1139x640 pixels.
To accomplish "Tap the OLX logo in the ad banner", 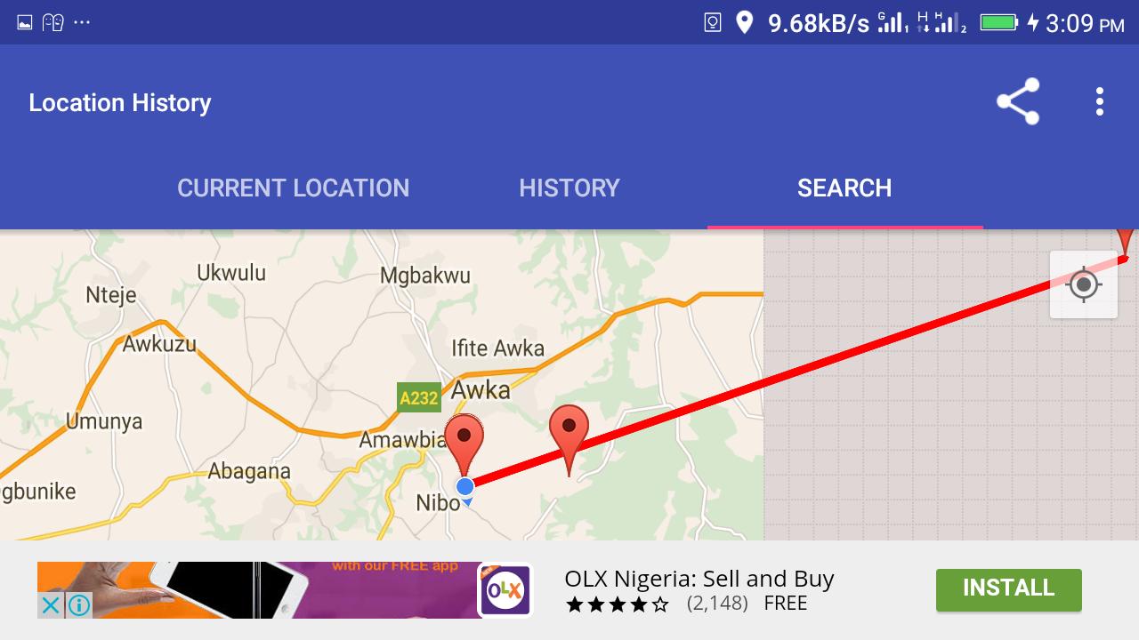I will click(505, 589).
